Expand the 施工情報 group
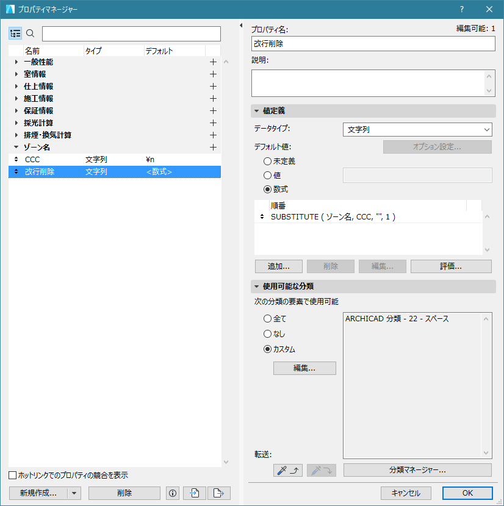The width and height of the screenshot is (504, 506). point(16,98)
